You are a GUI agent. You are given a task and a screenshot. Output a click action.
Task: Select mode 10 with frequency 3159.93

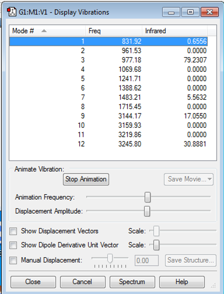[108, 125]
